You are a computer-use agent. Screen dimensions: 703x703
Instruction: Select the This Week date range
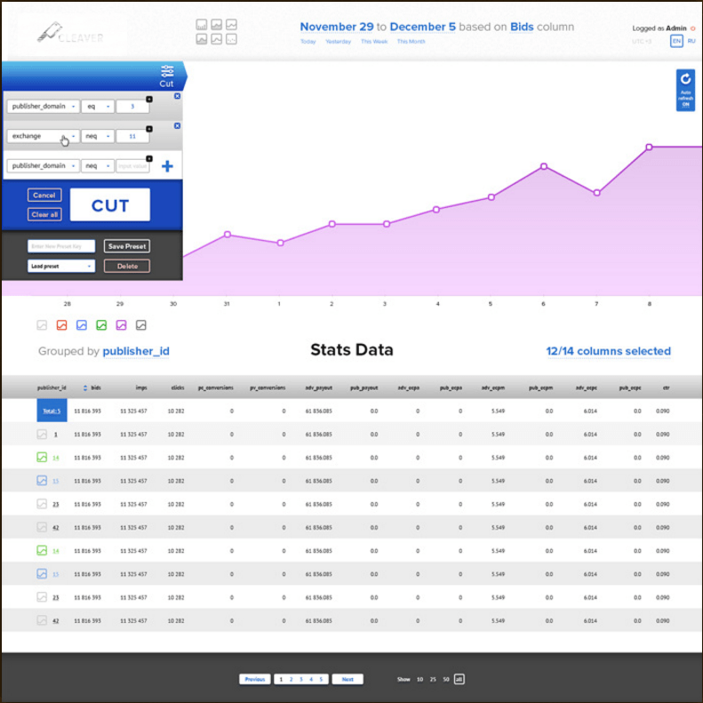pos(372,42)
